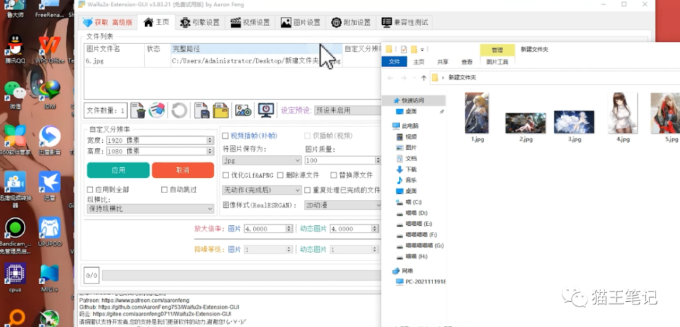The width and height of the screenshot is (680, 327).
Task: Open the 将图片保存为 jpg dropdown
Action: 262,160
